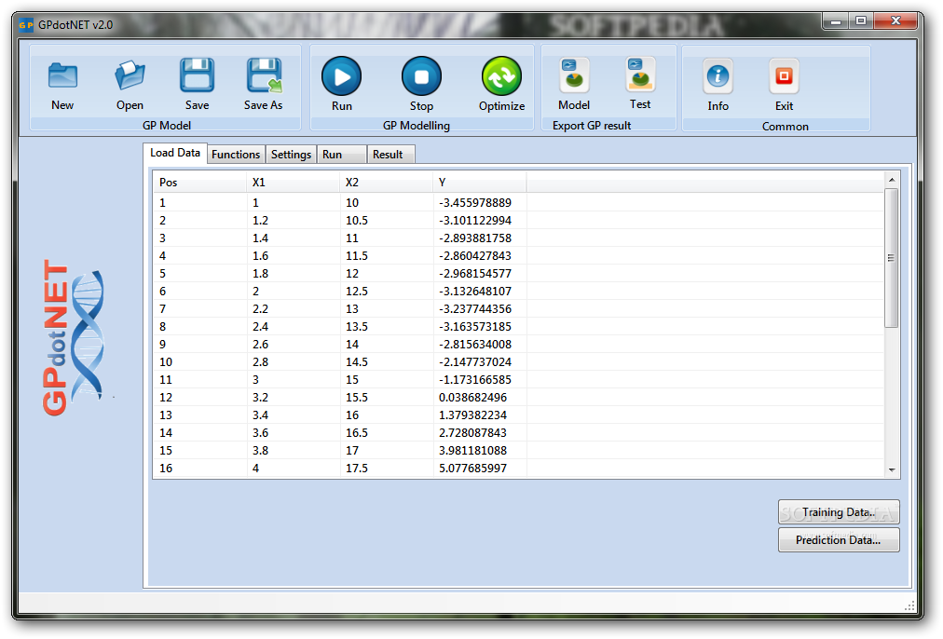Click the green Optimize icon
This screenshot has height=639, width=943.
tap(501, 76)
